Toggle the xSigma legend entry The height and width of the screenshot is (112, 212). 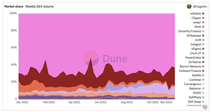198,49
